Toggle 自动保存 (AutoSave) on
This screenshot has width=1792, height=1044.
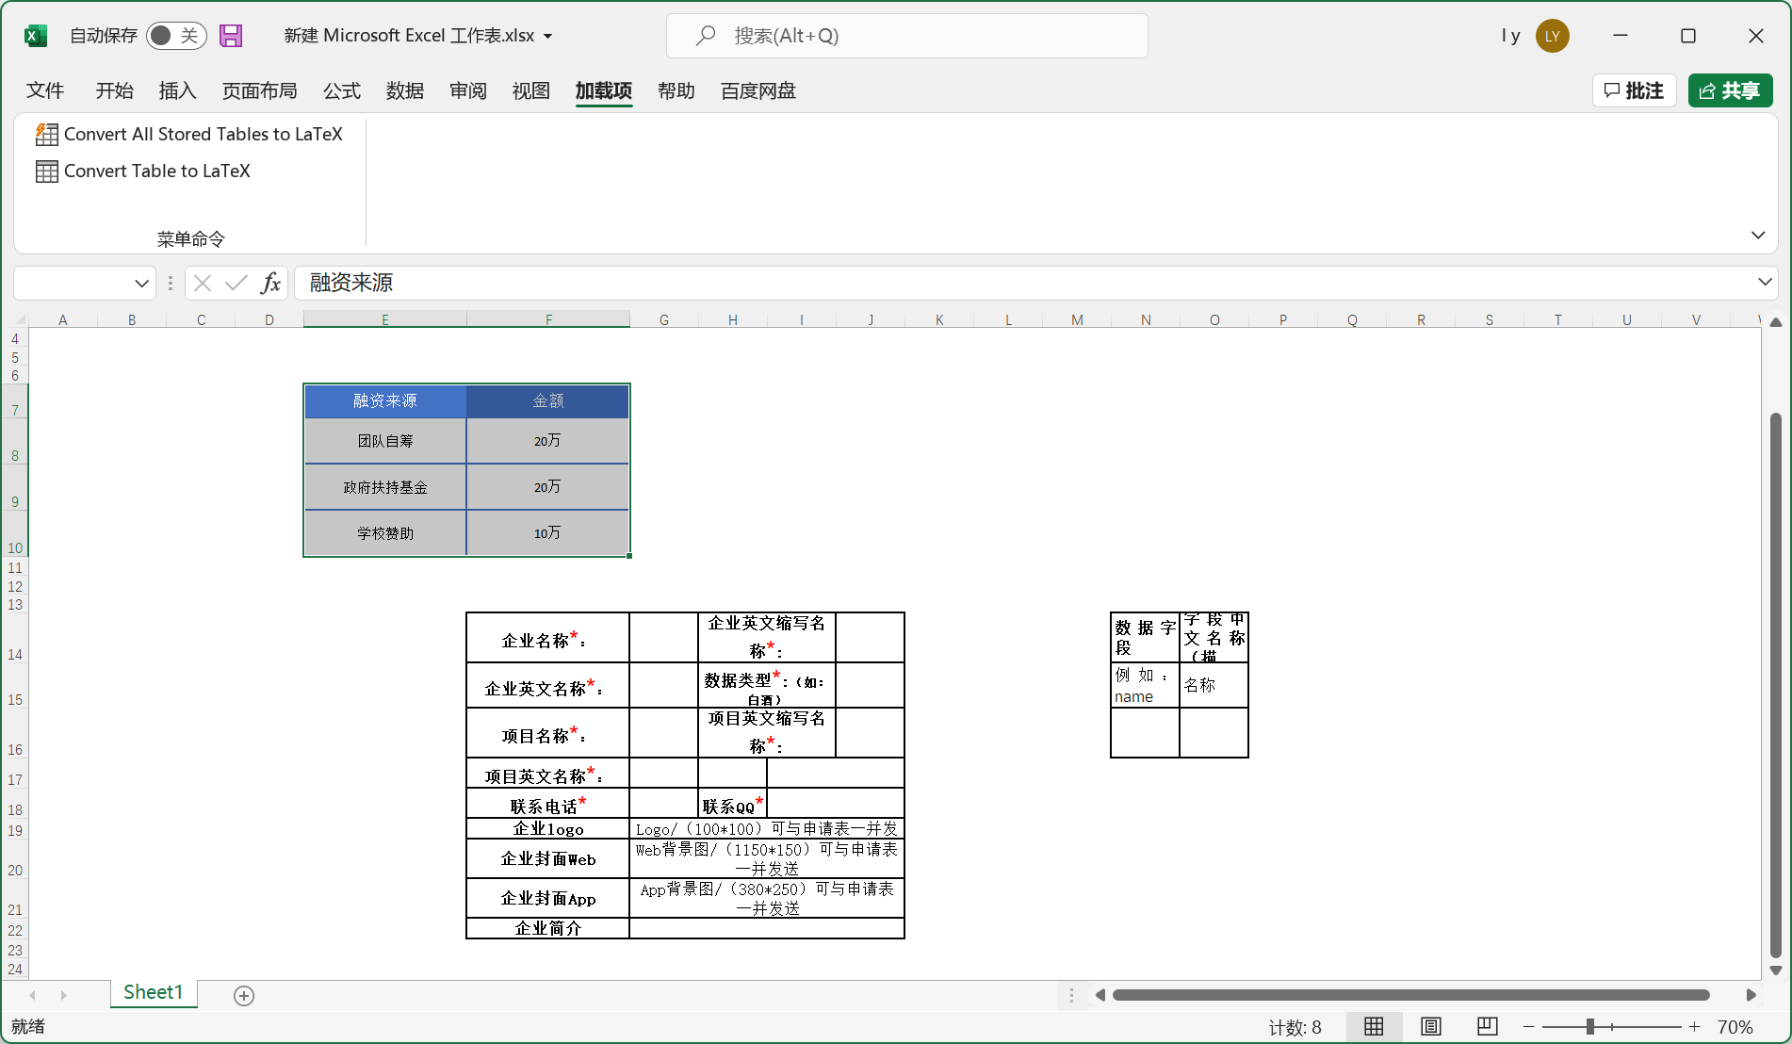(x=175, y=35)
